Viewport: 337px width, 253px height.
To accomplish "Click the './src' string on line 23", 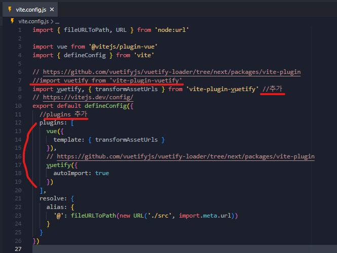I will coord(160,216).
